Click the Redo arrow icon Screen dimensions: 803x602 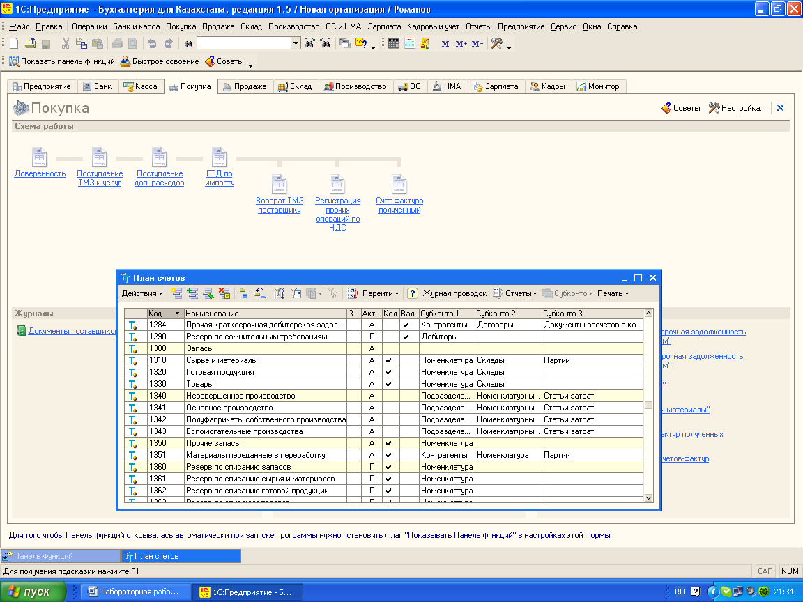(x=168, y=44)
